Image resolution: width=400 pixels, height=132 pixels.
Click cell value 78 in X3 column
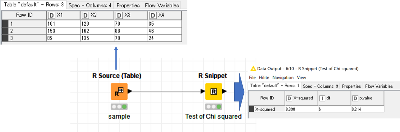[x=131, y=38]
